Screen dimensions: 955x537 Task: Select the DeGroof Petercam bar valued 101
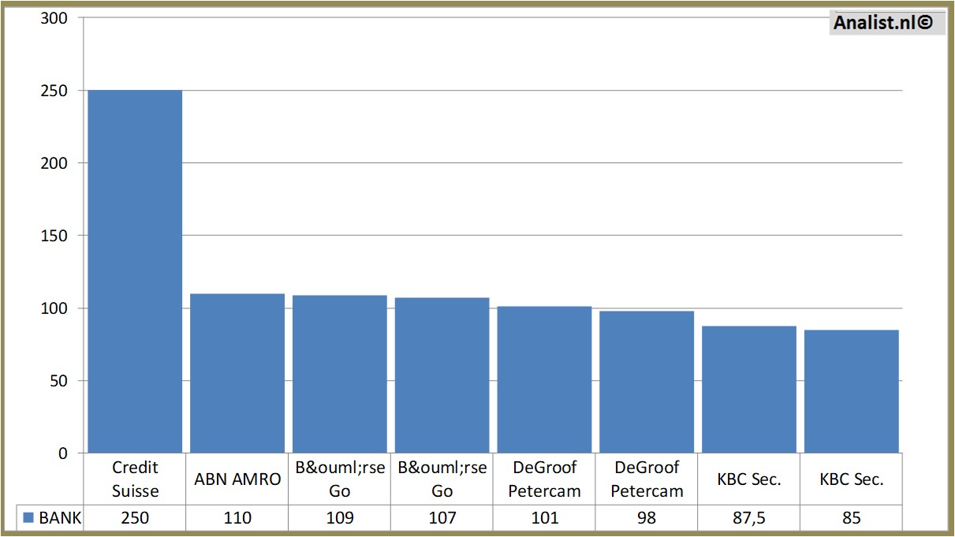[544, 379]
